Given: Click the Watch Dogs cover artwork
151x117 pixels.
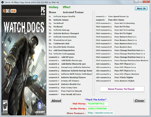Looking at the screenshot, I should click(24, 60).
